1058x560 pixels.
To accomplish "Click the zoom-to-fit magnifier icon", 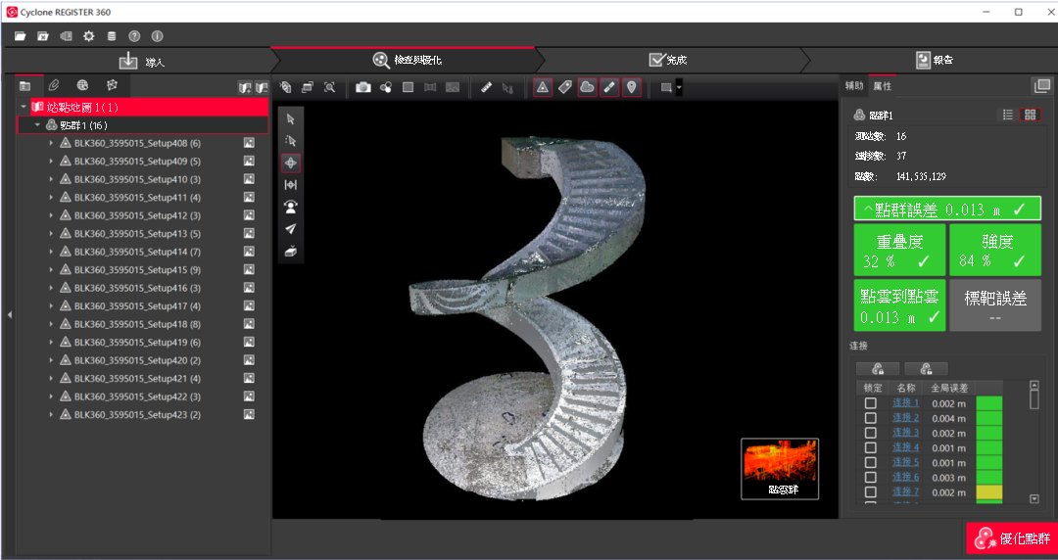I will click(329, 87).
